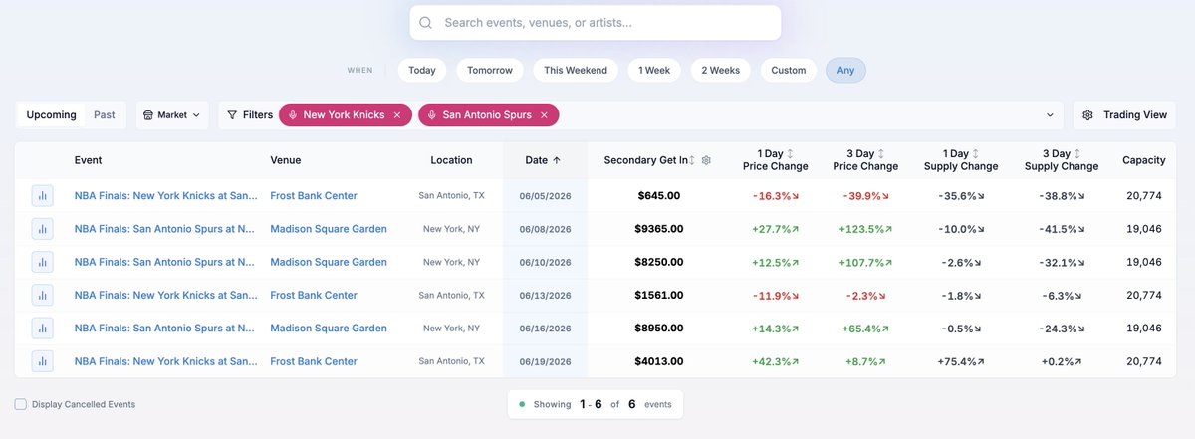Open chart icon for 06/05/2026 event row
1195x439 pixels.
tap(42, 196)
